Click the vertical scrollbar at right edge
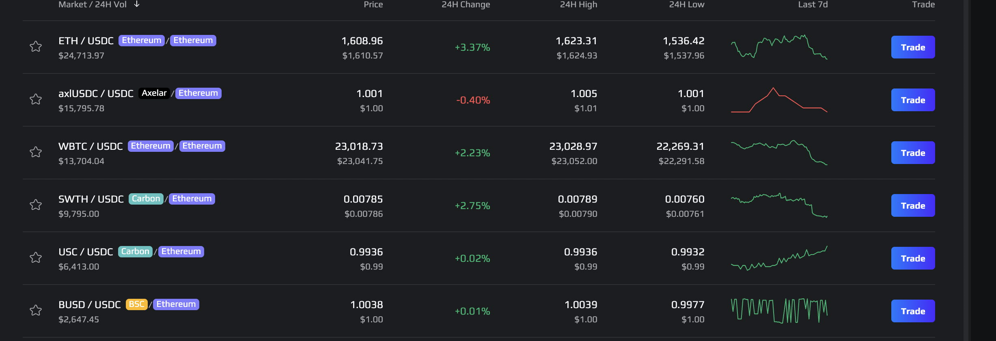996x341 pixels. click(966, 170)
